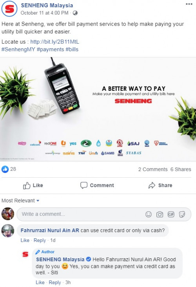Click the emoji icon in comment box
The image size is (196, 287).
[148, 214]
